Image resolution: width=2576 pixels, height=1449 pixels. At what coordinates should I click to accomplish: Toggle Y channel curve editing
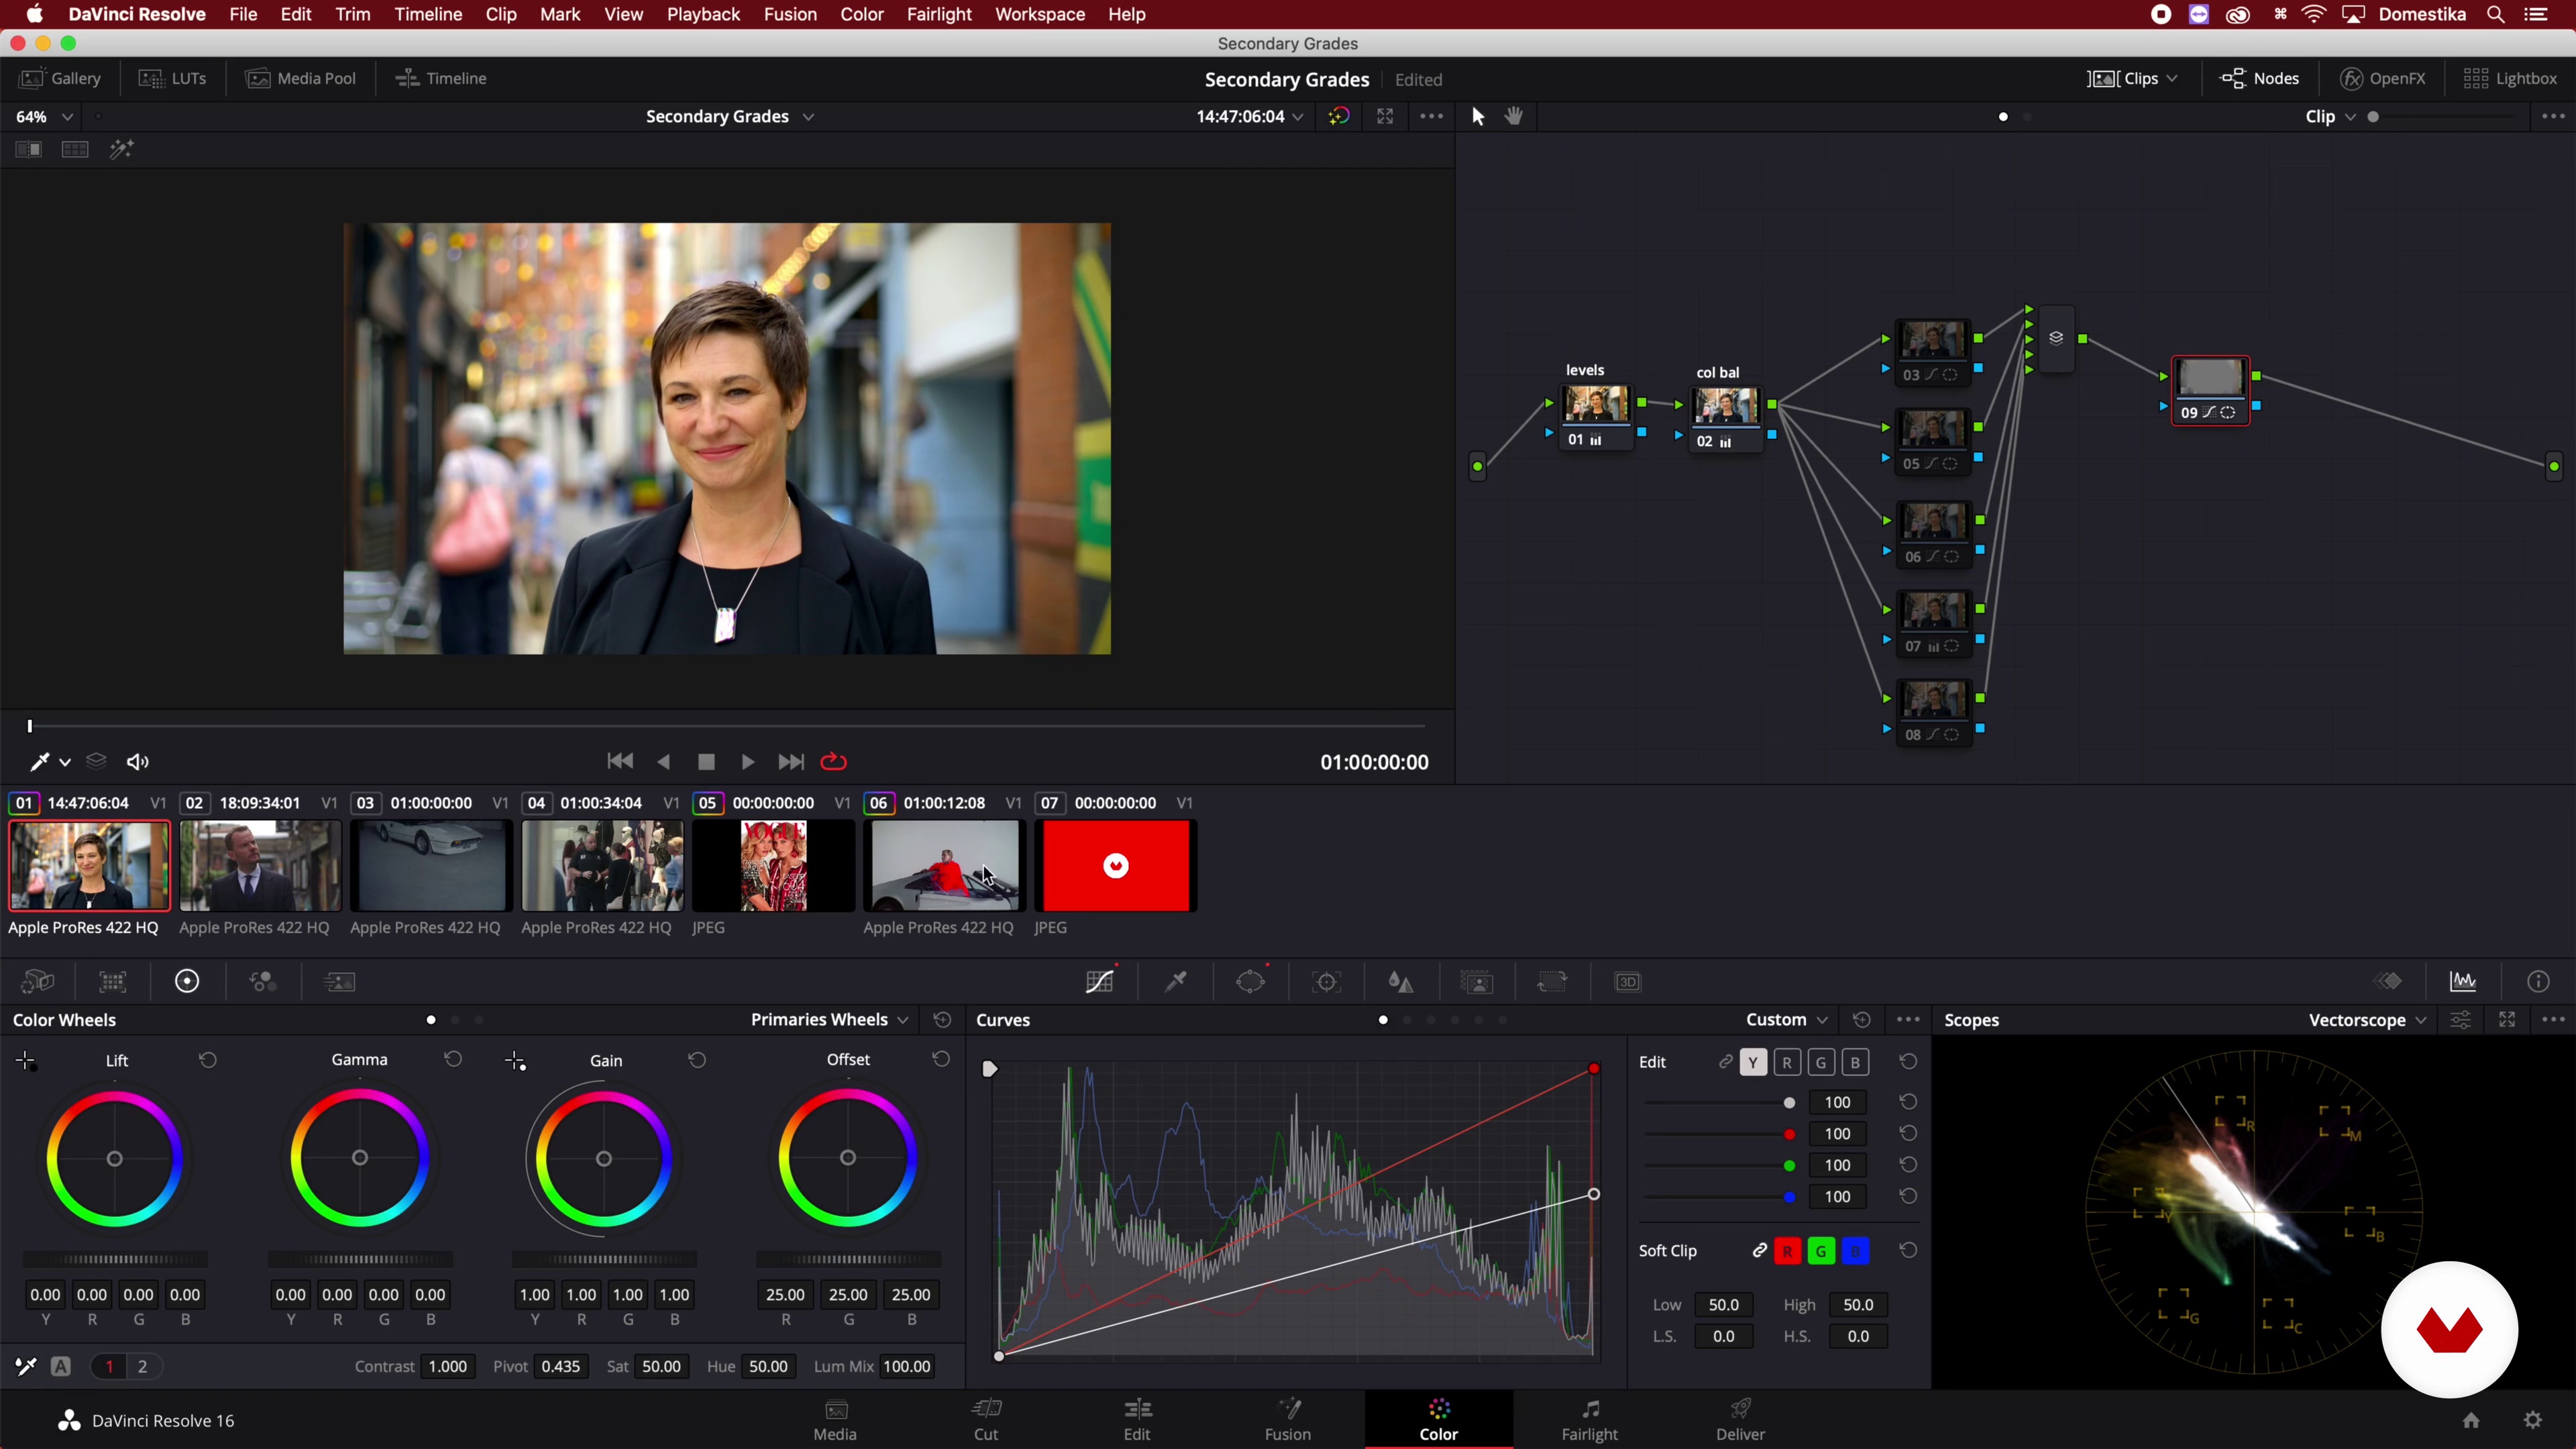pos(1753,1062)
